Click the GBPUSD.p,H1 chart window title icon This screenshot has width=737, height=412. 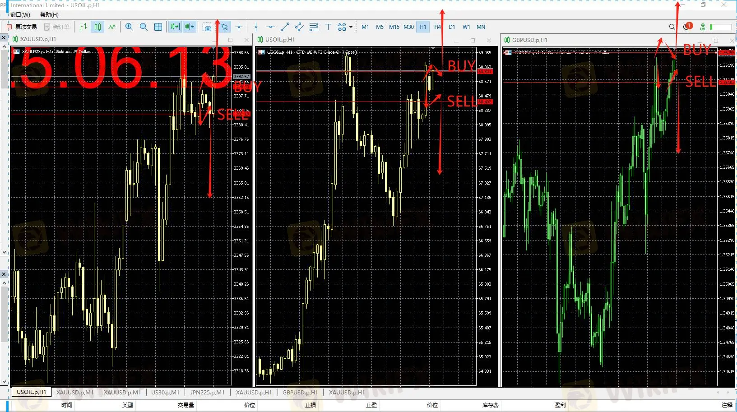pos(507,40)
